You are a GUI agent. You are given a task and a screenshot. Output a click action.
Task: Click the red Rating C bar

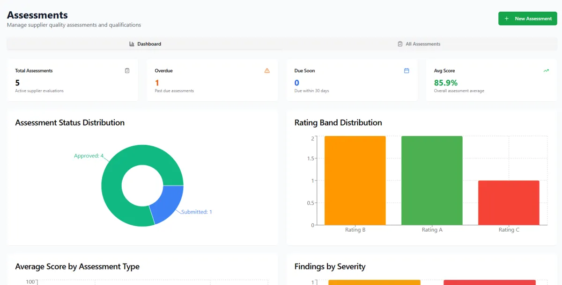[x=509, y=203]
